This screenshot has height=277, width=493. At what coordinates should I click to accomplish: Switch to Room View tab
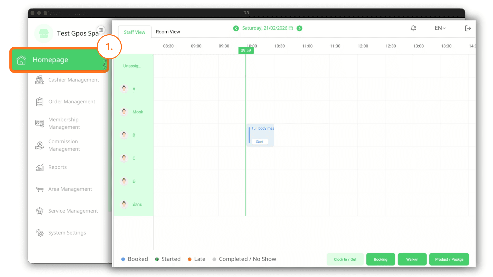(x=168, y=32)
